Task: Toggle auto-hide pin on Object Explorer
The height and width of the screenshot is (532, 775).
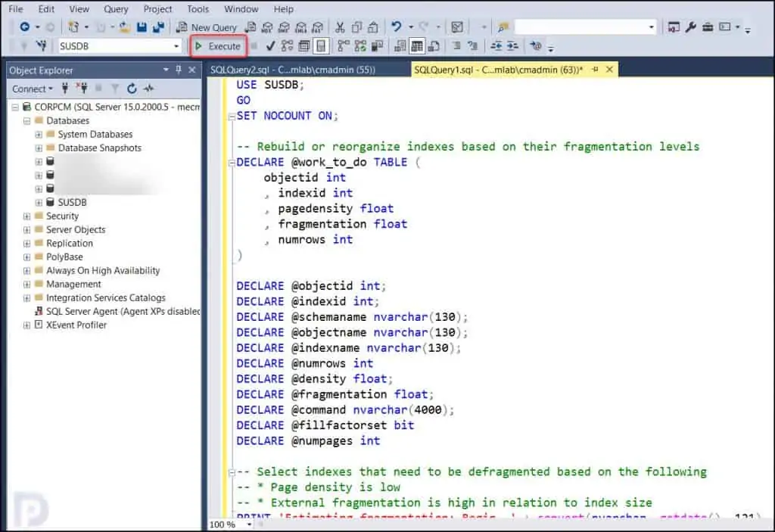Action: coord(179,70)
